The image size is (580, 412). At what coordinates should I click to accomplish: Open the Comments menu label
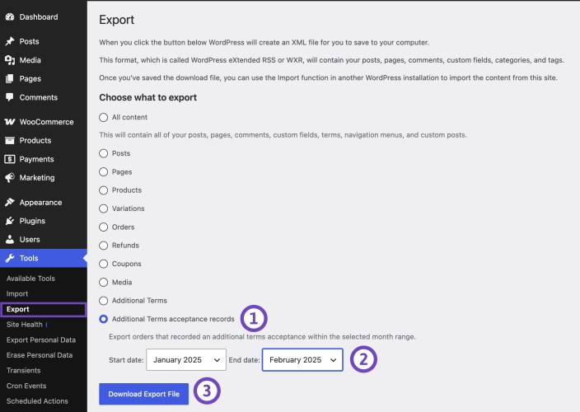tap(39, 97)
